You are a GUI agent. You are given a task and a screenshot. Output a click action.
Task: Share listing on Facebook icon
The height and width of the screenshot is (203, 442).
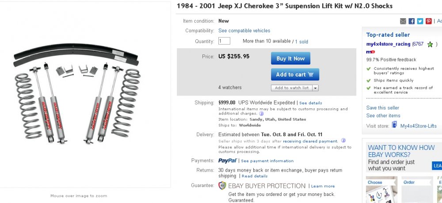412,21
